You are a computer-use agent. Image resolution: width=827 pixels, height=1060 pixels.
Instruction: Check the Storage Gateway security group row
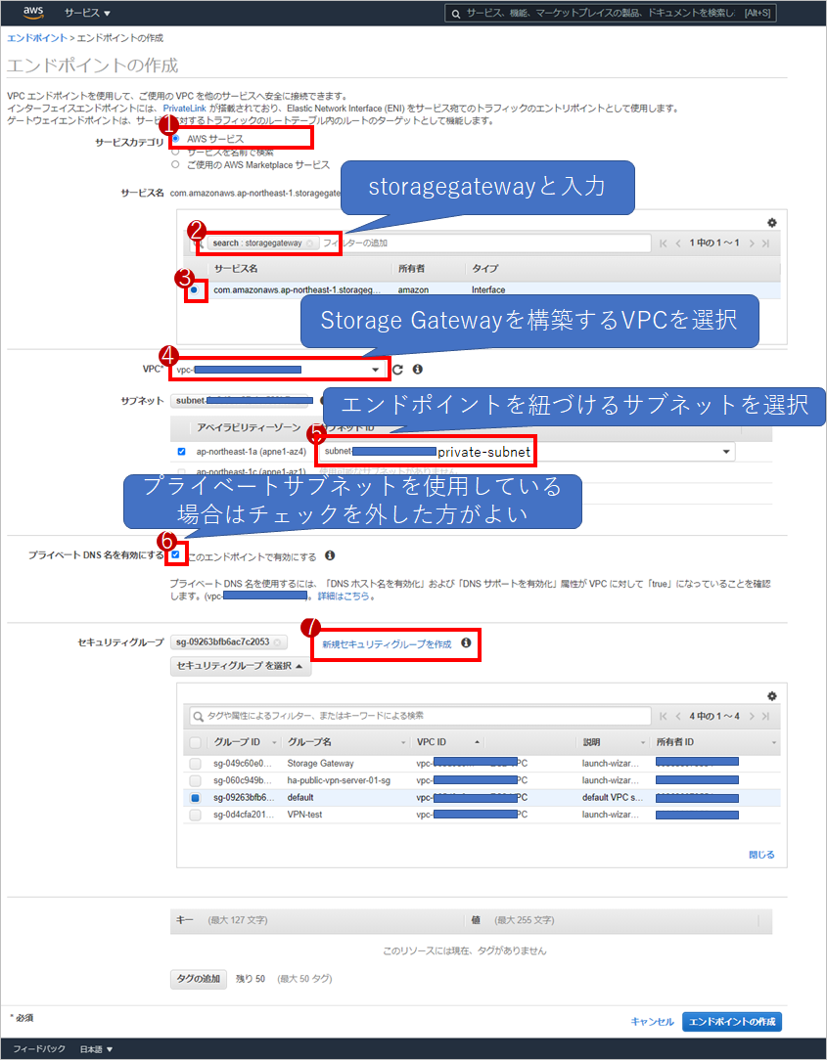click(196, 764)
